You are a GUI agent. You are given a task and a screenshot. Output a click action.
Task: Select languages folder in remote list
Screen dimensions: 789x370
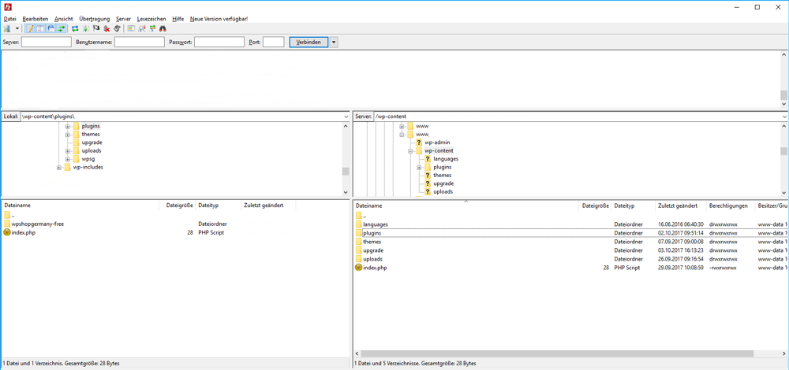click(375, 224)
